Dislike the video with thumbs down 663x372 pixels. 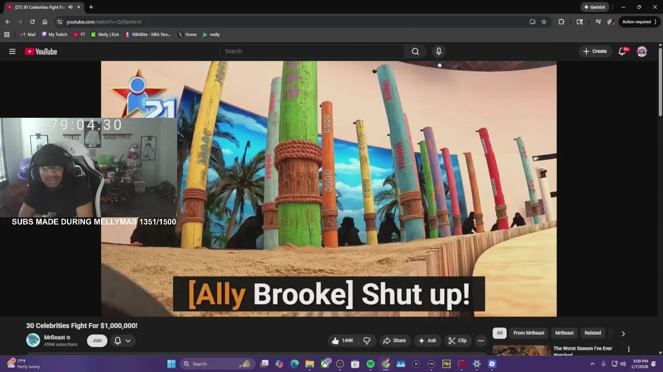pyautogui.click(x=367, y=340)
